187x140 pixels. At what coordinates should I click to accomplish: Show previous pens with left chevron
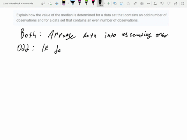tap(68, 3)
